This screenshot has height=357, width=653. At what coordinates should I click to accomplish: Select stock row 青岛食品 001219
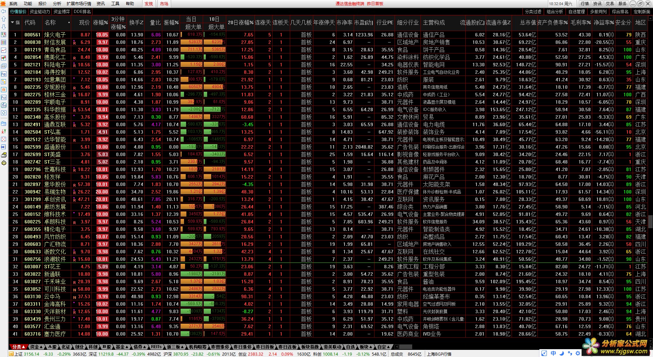click(328, 50)
